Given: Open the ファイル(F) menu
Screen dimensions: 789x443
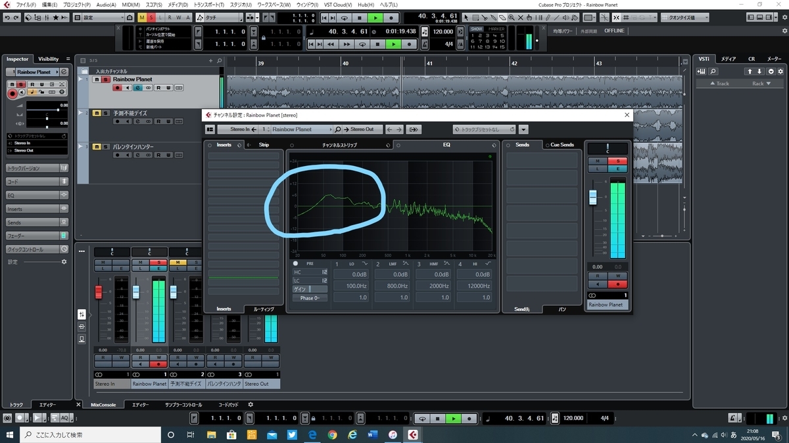Looking at the screenshot, I should tap(26, 5).
